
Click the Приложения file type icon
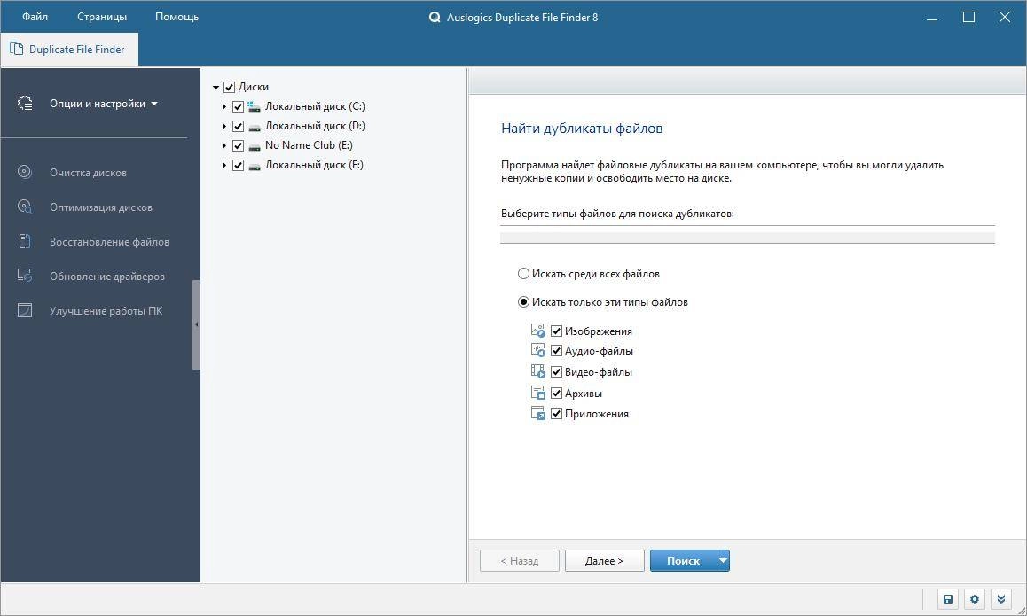point(537,414)
